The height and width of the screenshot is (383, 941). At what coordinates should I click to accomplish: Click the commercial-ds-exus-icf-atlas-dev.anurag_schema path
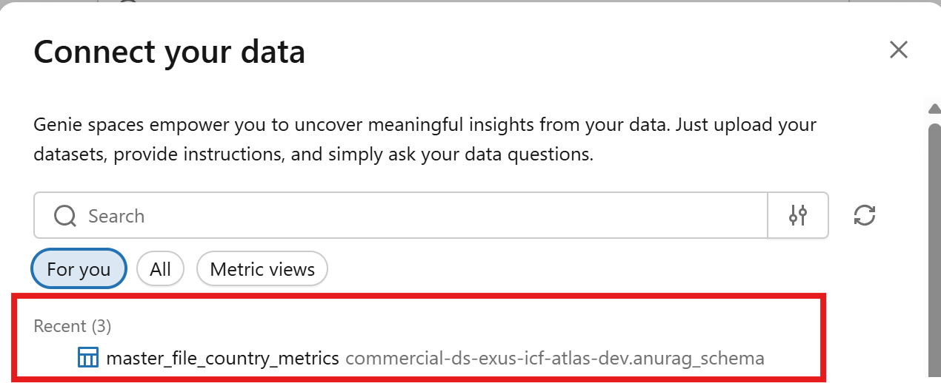[x=554, y=359]
